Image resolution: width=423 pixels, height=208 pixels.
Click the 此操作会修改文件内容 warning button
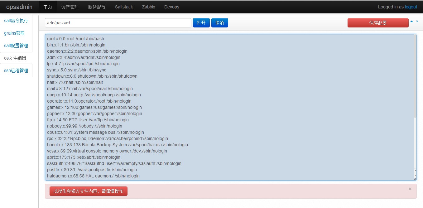pyautogui.click(x=89, y=191)
